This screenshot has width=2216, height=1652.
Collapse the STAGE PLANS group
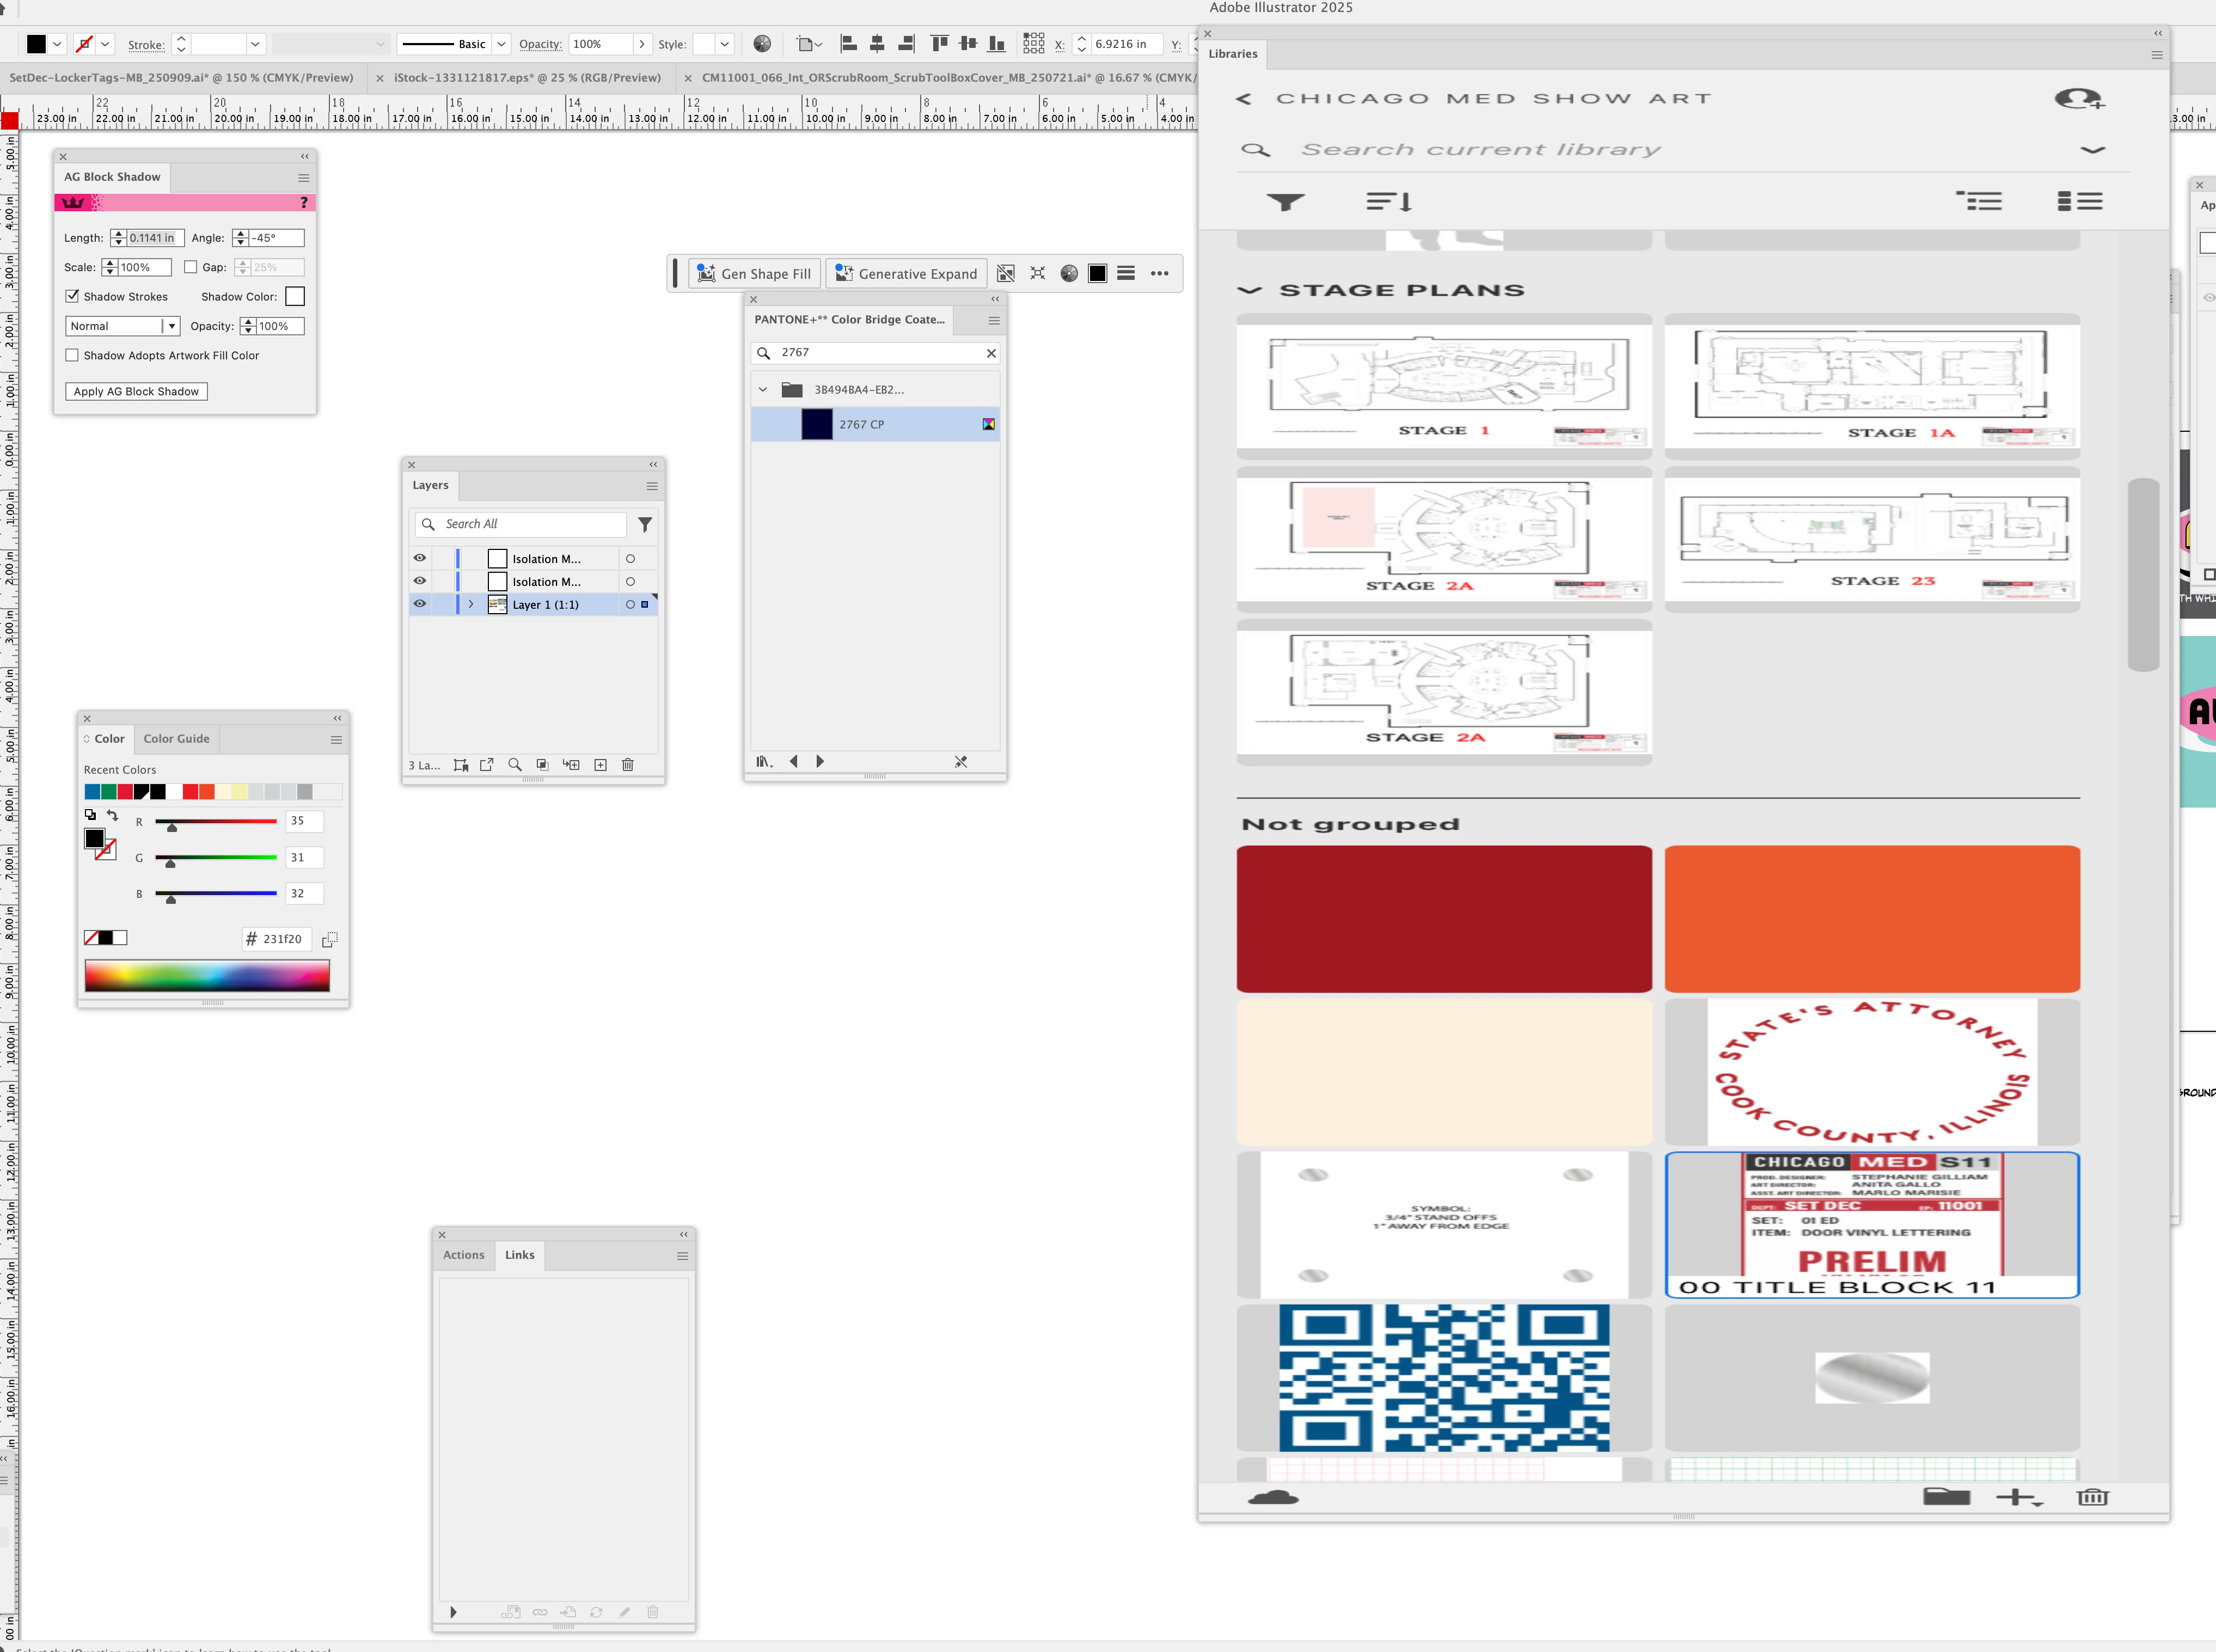point(1250,290)
